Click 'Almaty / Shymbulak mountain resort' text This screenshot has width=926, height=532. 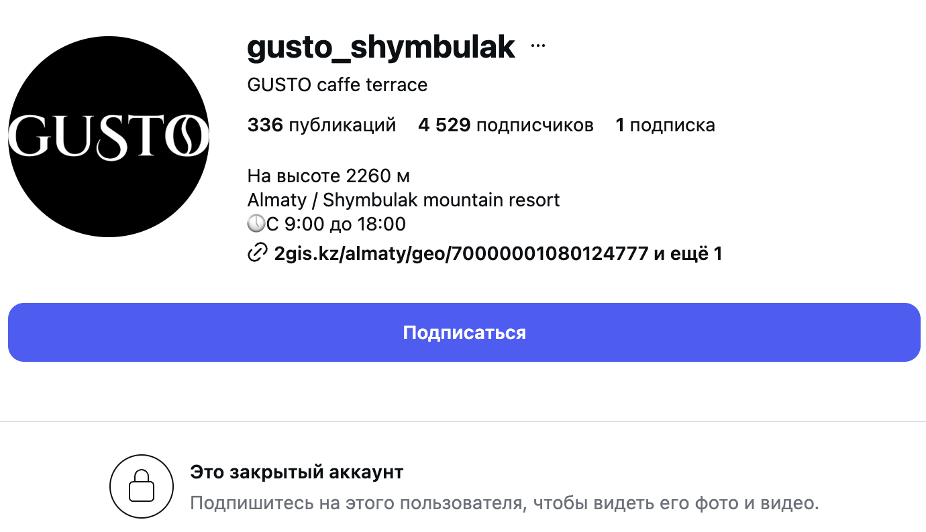(x=403, y=200)
